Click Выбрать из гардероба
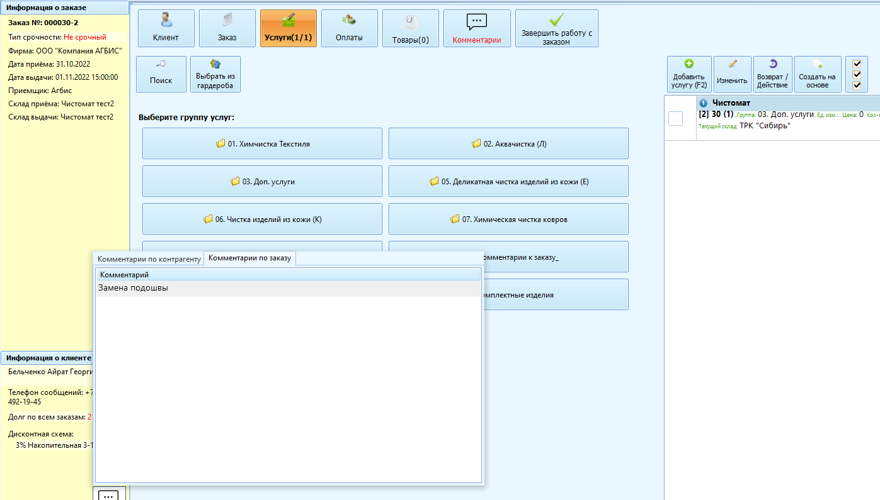880x500 pixels. 215,74
